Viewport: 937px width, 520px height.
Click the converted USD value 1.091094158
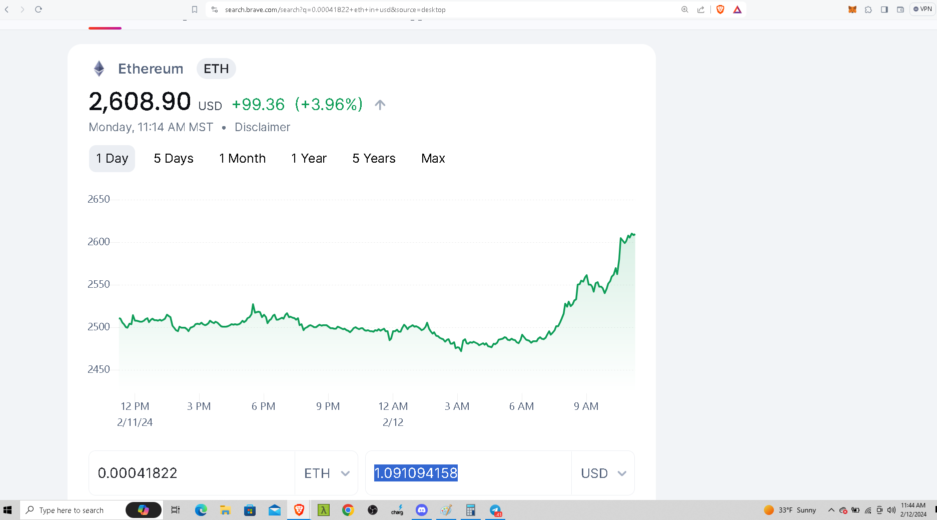[x=416, y=473]
